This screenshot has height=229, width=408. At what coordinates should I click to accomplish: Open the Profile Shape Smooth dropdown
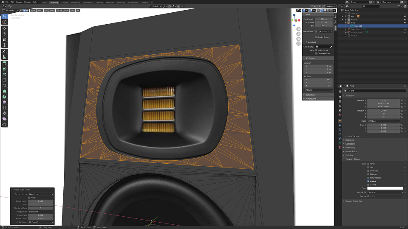tap(41, 222)
